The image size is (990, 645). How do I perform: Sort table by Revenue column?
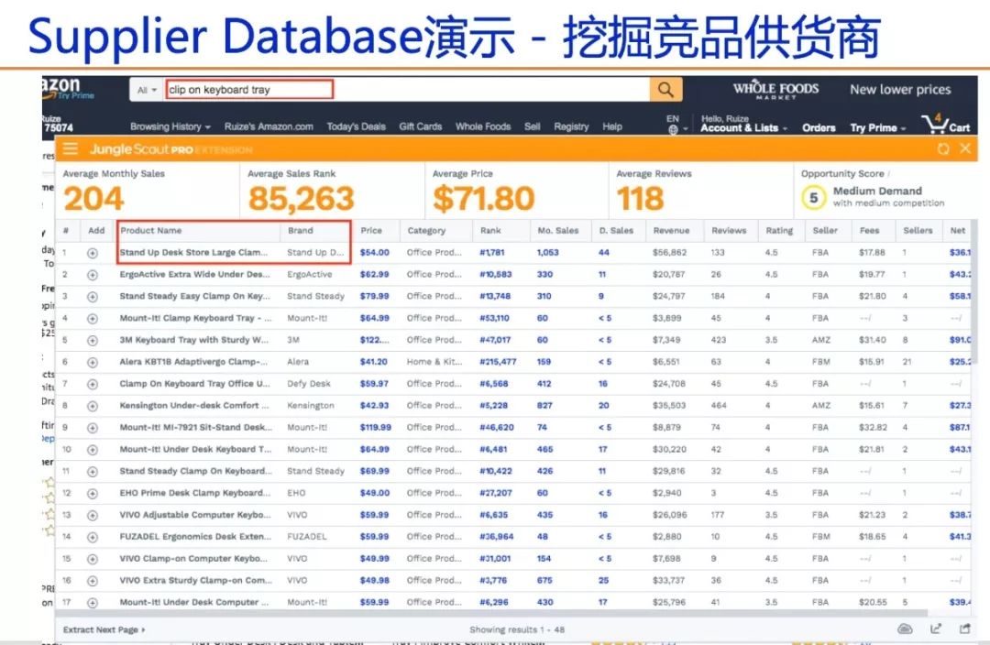tap(671, 231)
